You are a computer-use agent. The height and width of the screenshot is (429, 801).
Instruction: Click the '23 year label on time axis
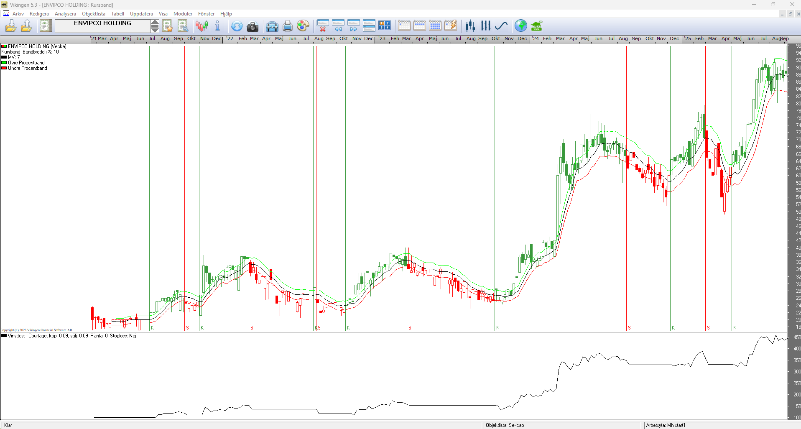pyautogui.click(x=382, y=38)
